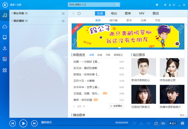Toggle the 音效 sound effect switch
The image size is (188, 129).
pyautogui.click(x=173, y=123)
